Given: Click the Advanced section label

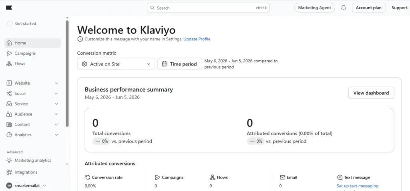Looking at the screenshot, I should click(15, 152).
